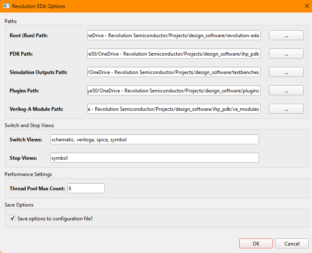Browse for the Root (Run) Path
Screen dimensions: 312x253
coord(286,35)
